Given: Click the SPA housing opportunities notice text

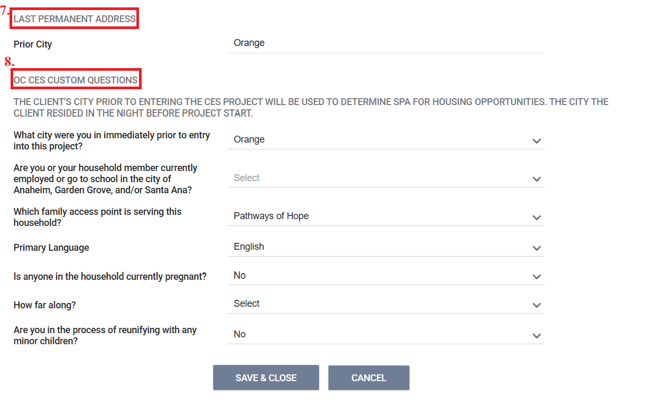Looking at the screenshot, I should [x=311, y=107].
